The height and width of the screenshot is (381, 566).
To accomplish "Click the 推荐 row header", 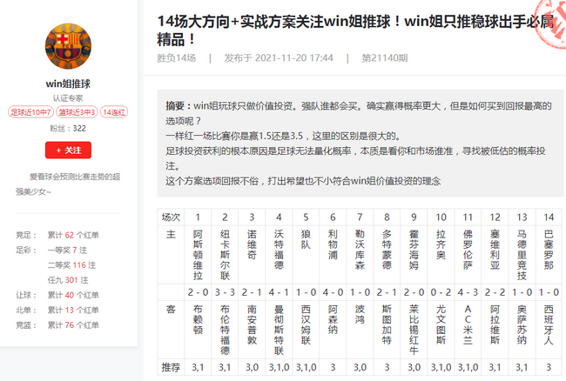I will [x=171, y=367].
